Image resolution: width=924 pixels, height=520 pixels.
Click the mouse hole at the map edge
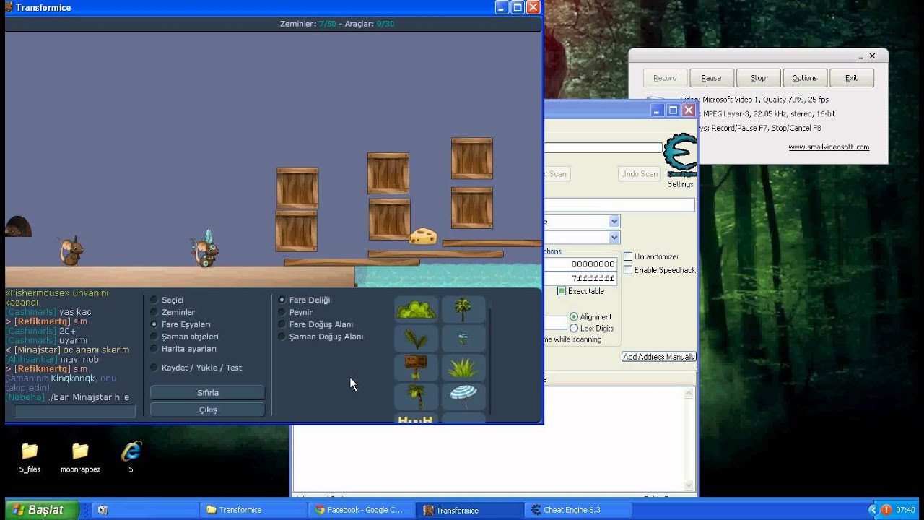[17, 227]
